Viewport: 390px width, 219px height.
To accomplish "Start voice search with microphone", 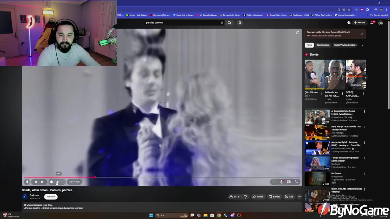I will (x=240, y=23).
